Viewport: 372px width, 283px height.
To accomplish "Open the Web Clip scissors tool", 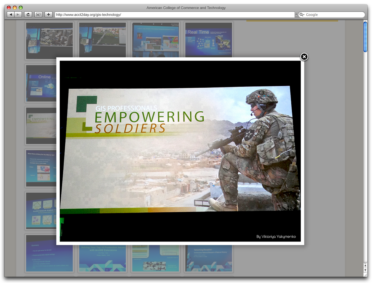I will (38, 14).
